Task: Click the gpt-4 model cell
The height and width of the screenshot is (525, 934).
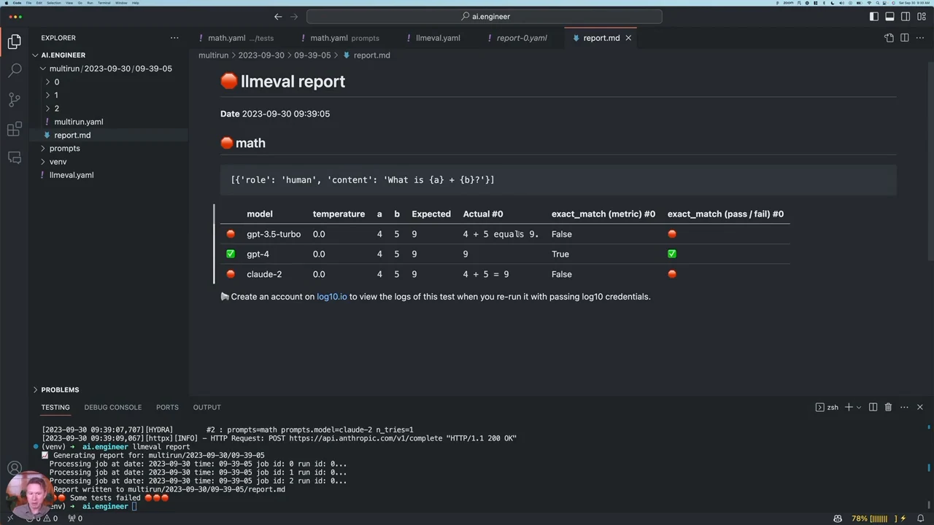Action: [258, 254]
